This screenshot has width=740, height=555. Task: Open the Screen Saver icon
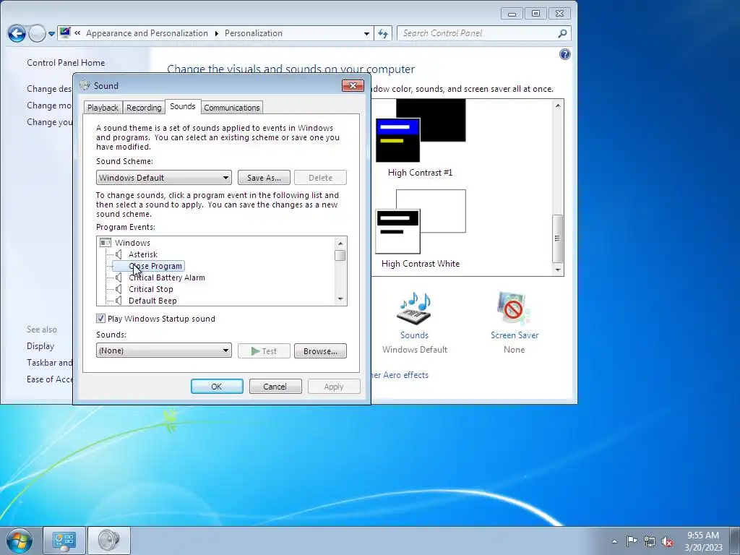click(x=514, y=309)
